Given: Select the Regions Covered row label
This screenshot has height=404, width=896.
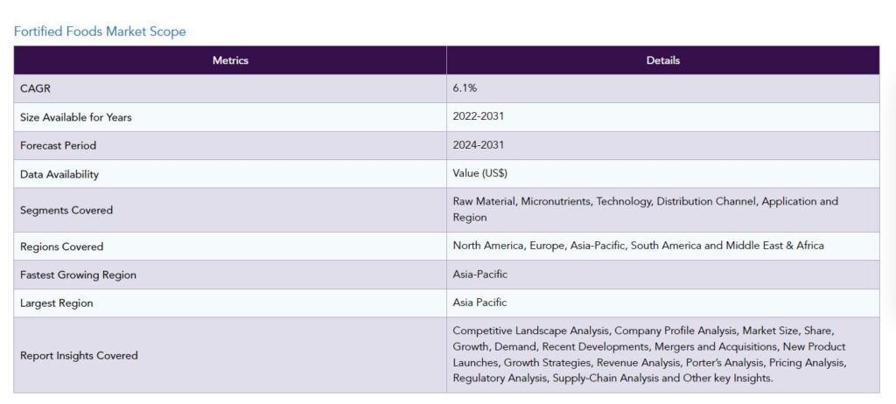Looking at the screenshot, I should click(61, 247).
